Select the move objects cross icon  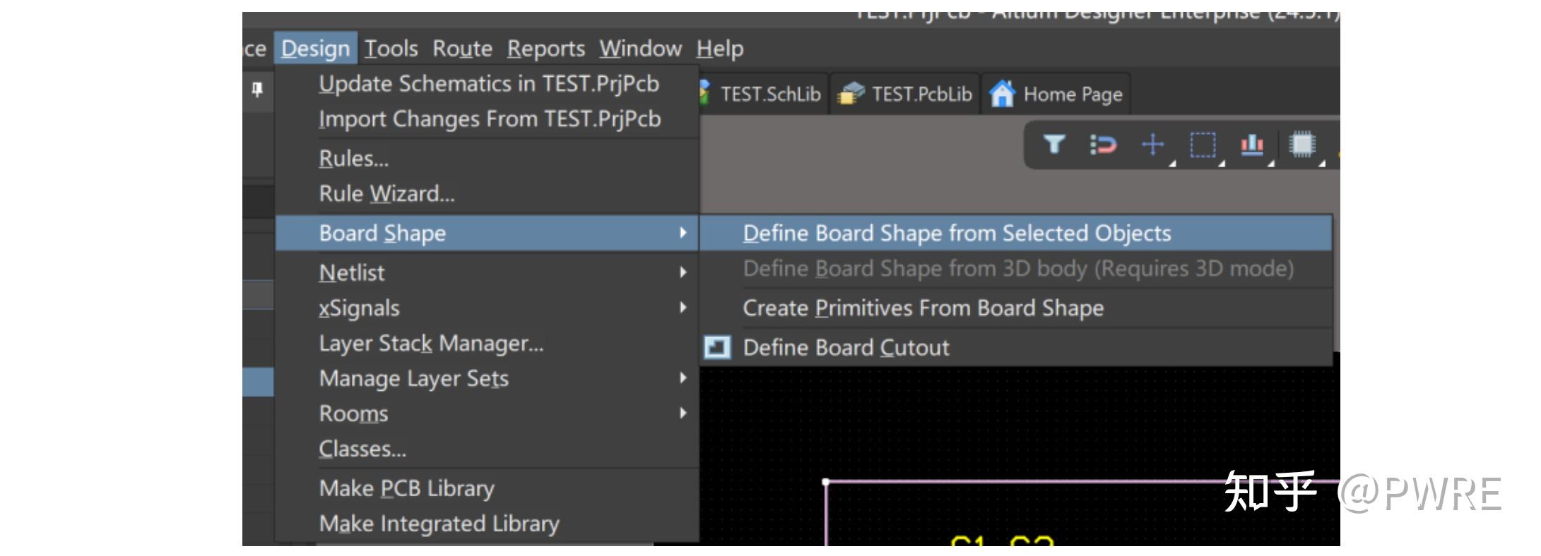(x=1152, y=145)
